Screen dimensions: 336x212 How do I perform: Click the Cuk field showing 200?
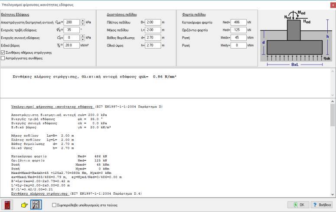pos(72,22)
